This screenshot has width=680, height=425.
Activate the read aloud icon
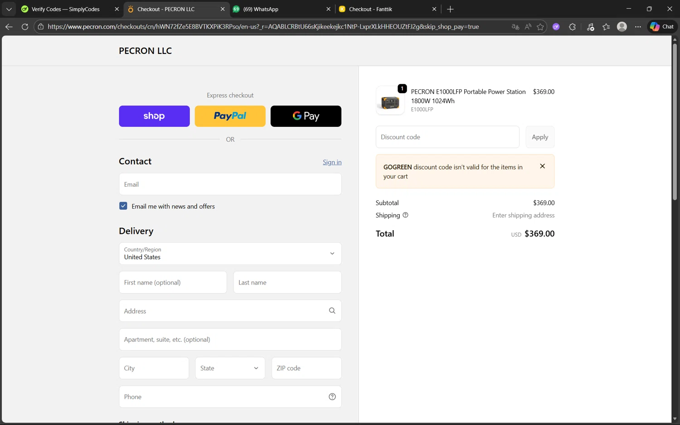coord(528,27)
